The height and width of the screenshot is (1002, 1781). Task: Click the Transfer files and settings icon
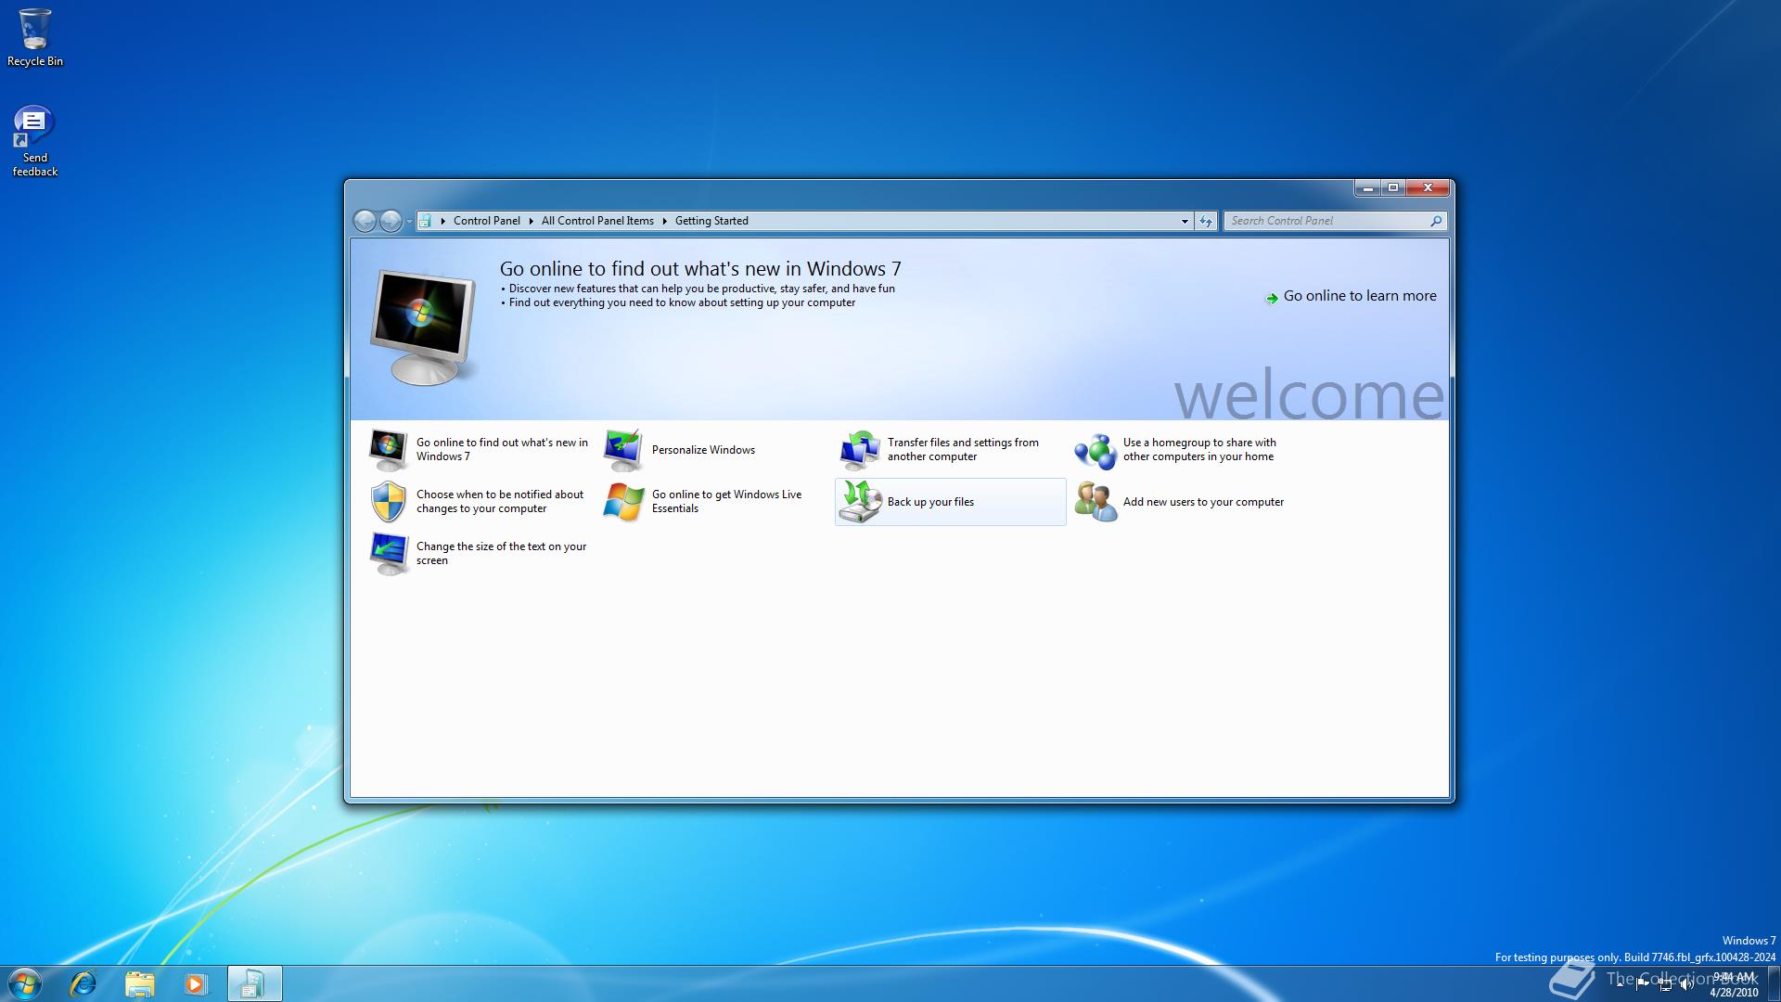pyautogui.click(x=860, y=450)
